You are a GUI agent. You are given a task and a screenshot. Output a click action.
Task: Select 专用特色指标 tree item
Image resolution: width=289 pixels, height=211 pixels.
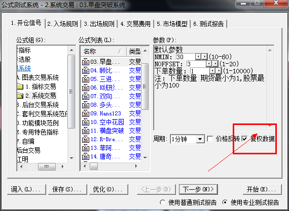pyautogui.click(x=38, y=132)
